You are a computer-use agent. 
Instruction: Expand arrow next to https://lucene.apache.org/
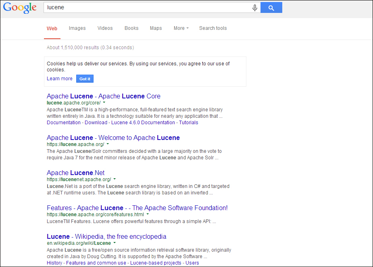click(x=108, y=144)
